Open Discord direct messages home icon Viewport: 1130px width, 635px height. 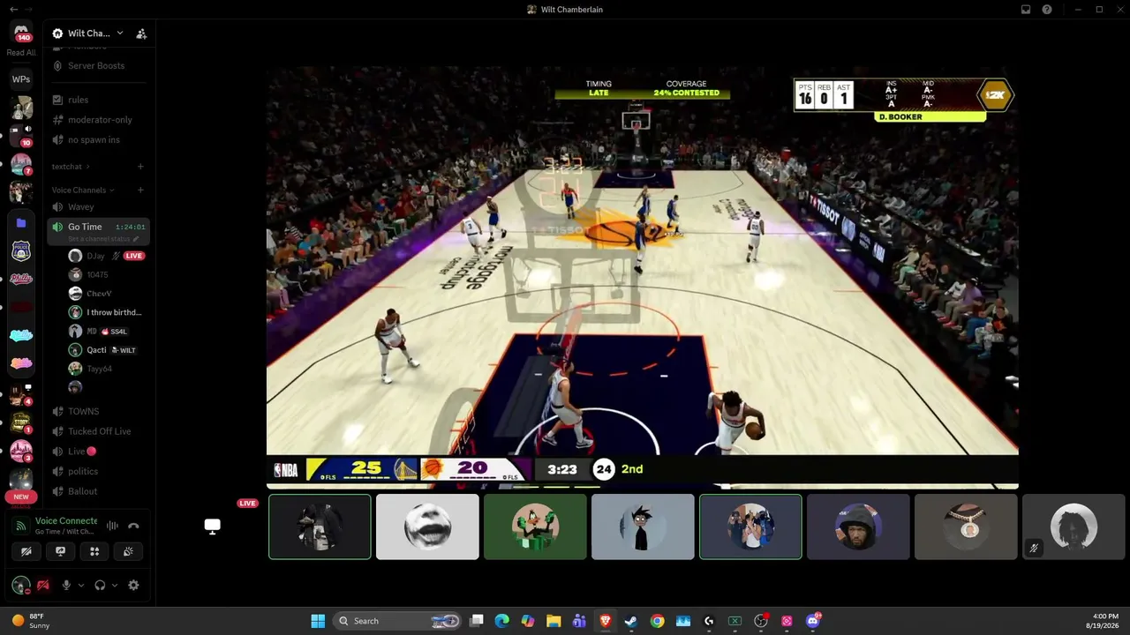(x=21, y=33)
